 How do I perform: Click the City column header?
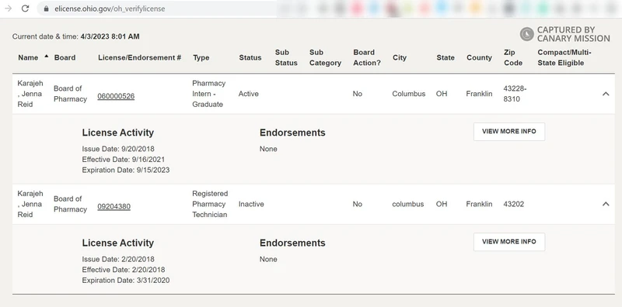pyautogui.click(x=400, y=57)
